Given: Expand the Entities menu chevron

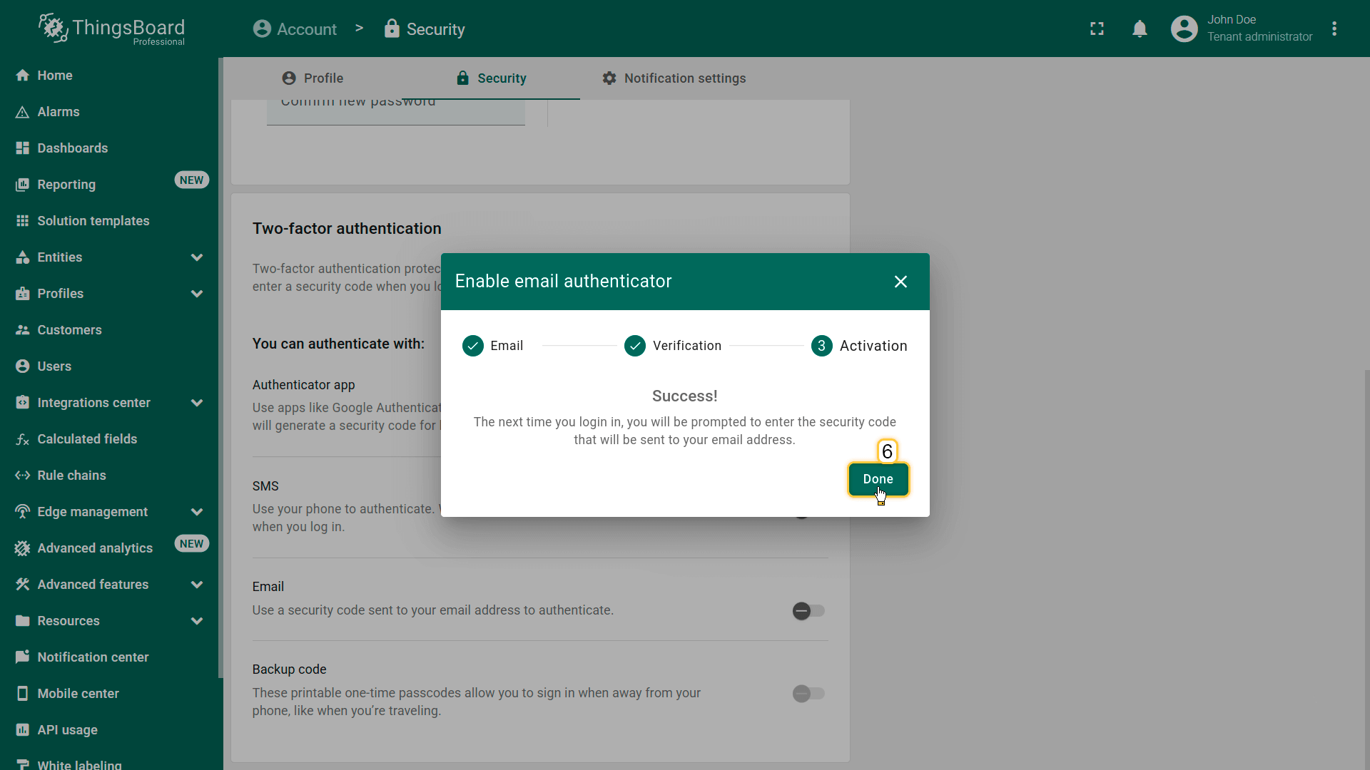Looking at the screenshot, I should (x=197, y=257).
